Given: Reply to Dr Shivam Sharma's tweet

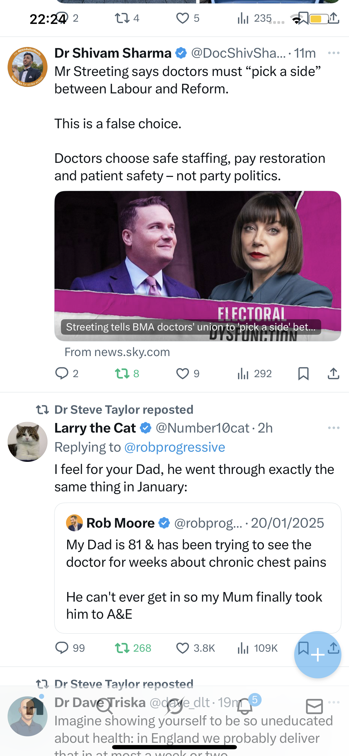Looking at the screenshot, I should [x=62, y=373].
